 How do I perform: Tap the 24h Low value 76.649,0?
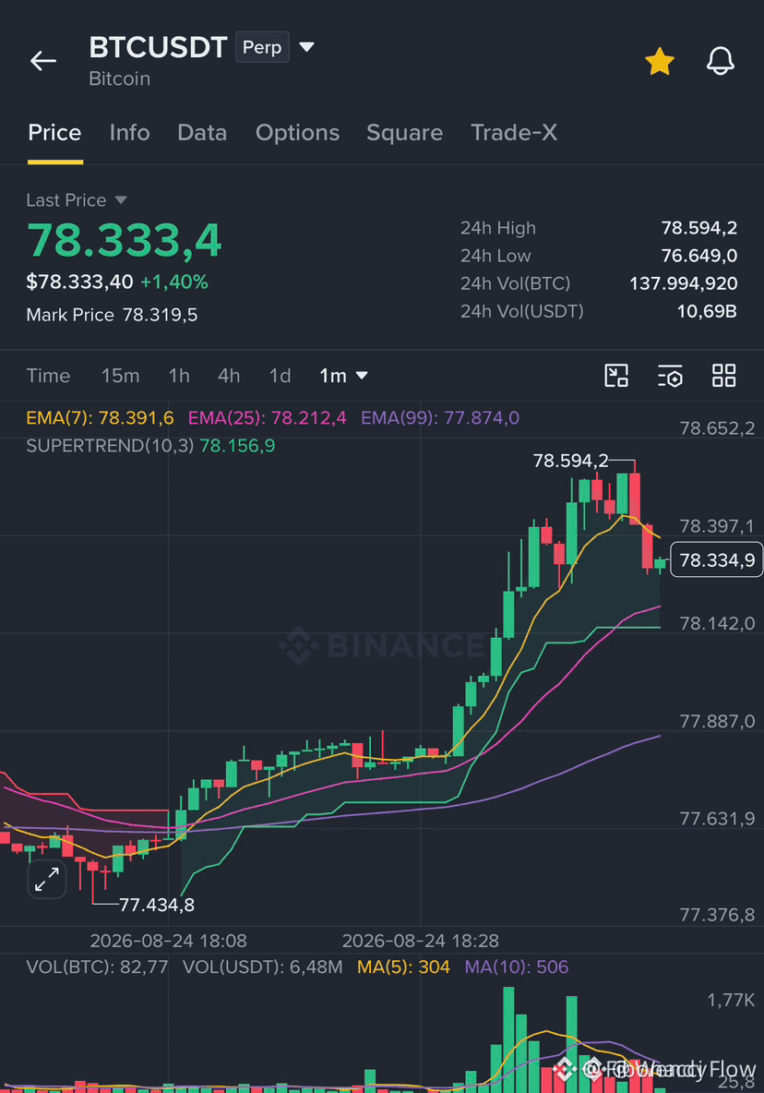[699, 256]
